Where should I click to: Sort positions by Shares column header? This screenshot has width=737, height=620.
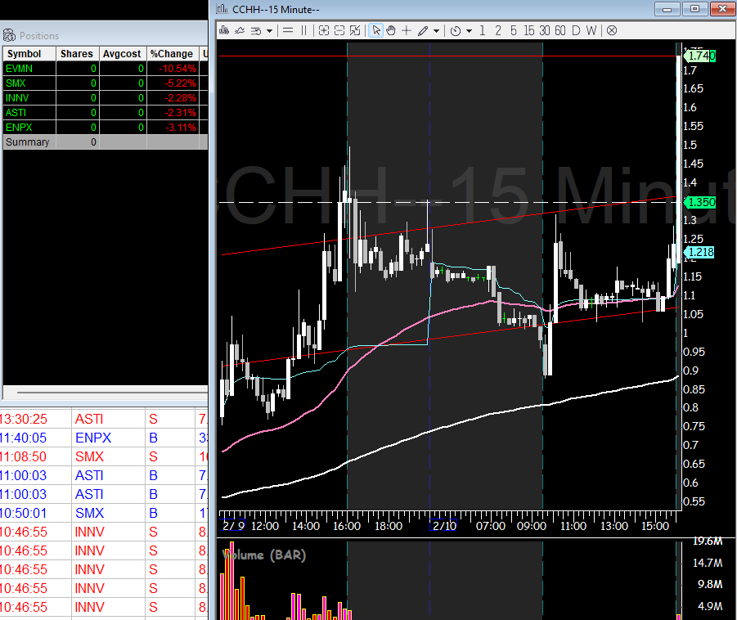click(x=78, y=54)
